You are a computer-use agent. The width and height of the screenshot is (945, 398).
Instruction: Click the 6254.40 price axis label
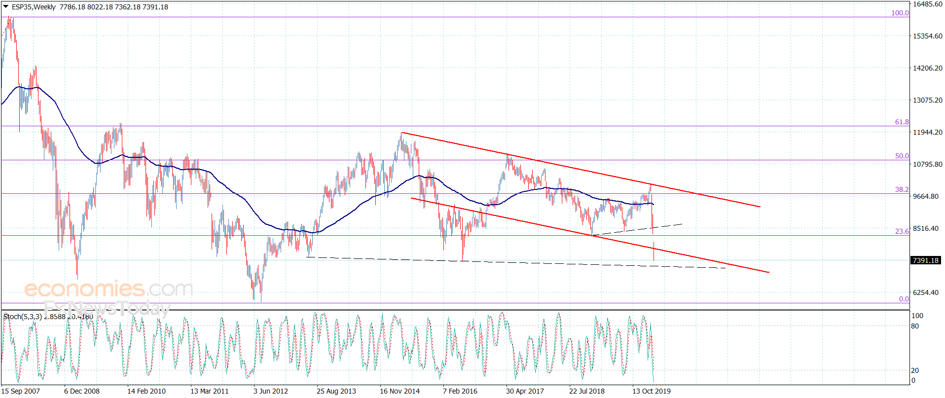point(926,292)
